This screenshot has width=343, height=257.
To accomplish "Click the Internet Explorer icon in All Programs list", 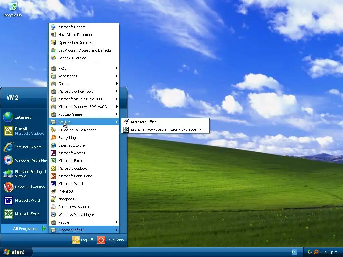I will (x=53, y=145).
